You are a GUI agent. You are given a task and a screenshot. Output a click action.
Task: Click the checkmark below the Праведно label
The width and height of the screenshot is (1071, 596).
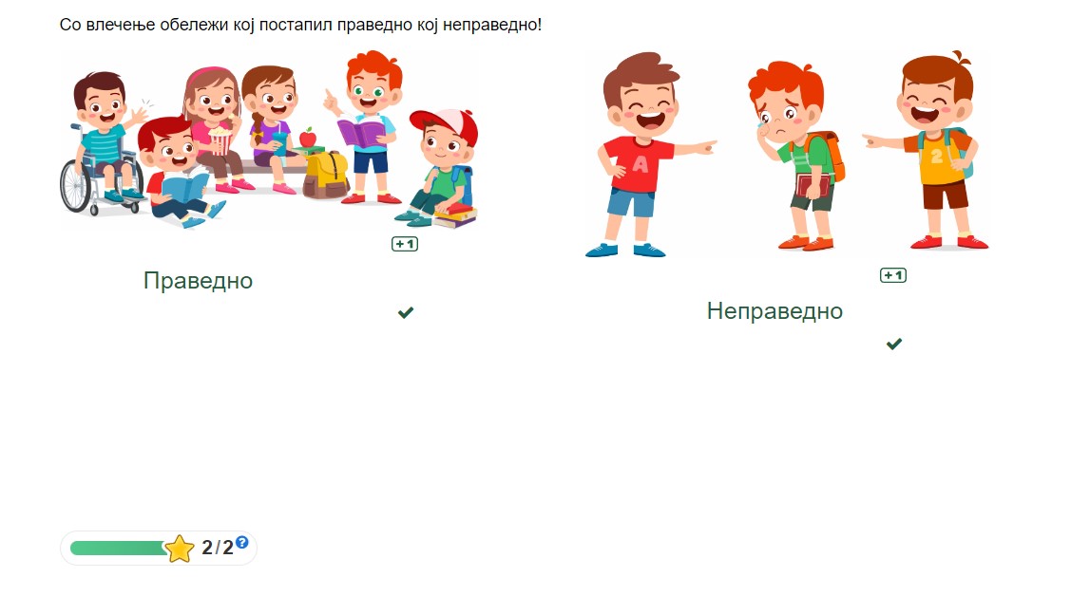[406, 312]
